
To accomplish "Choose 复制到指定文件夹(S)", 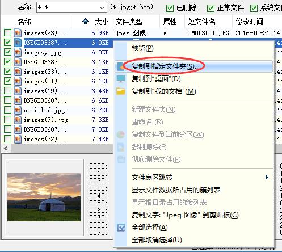I will coord(193,66).
